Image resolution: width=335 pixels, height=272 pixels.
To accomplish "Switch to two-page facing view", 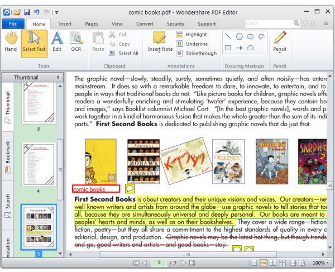I will tap(273, 263).
